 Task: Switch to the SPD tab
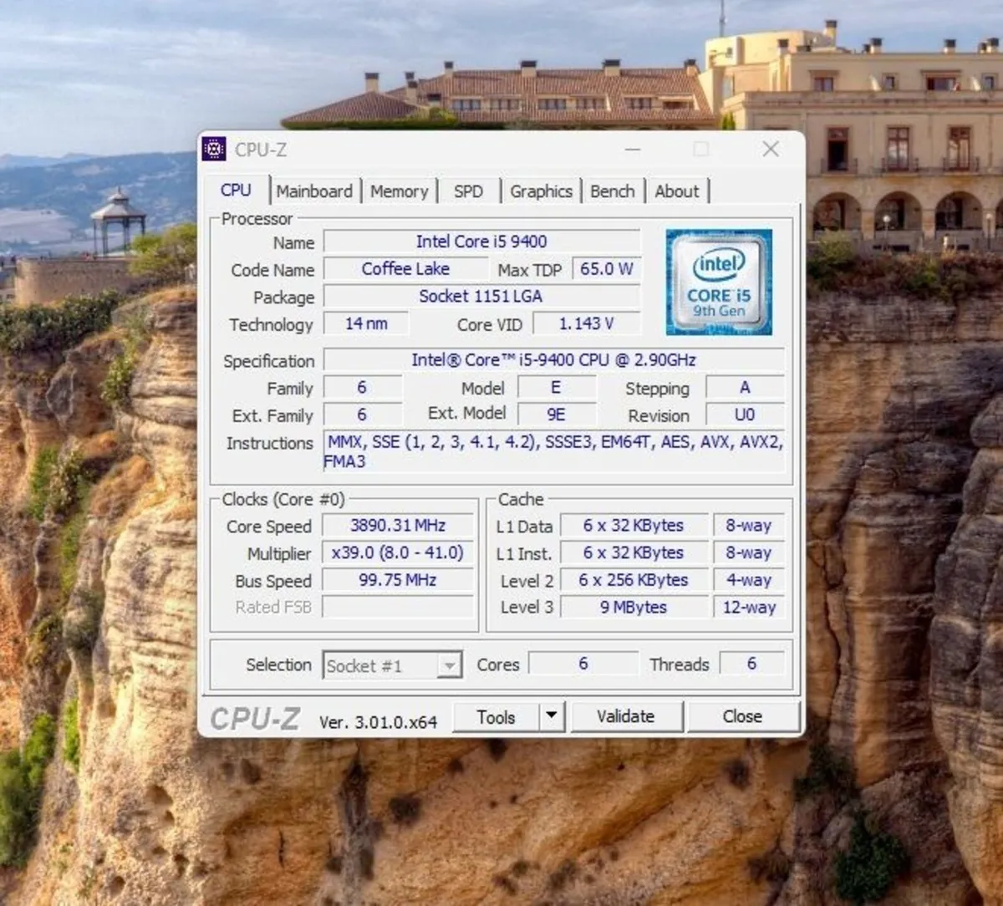[468, 191]
